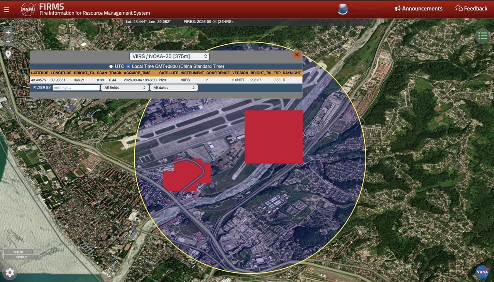Select latitude value 43.43576
The width and height of the screenshot is (494, 282).
coord(39,80)
